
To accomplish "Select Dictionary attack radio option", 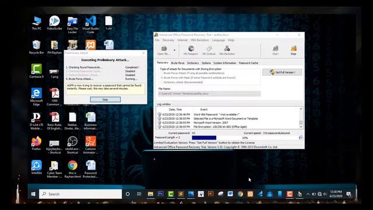I will coord(182,82).
